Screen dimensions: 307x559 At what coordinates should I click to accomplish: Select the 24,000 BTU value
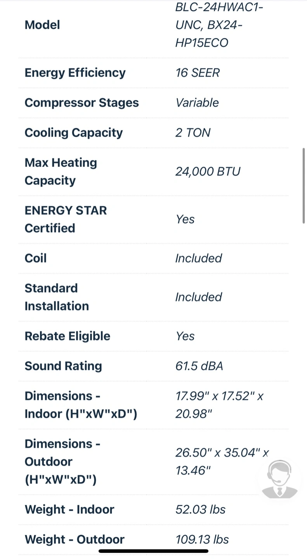tap(208, 171)
